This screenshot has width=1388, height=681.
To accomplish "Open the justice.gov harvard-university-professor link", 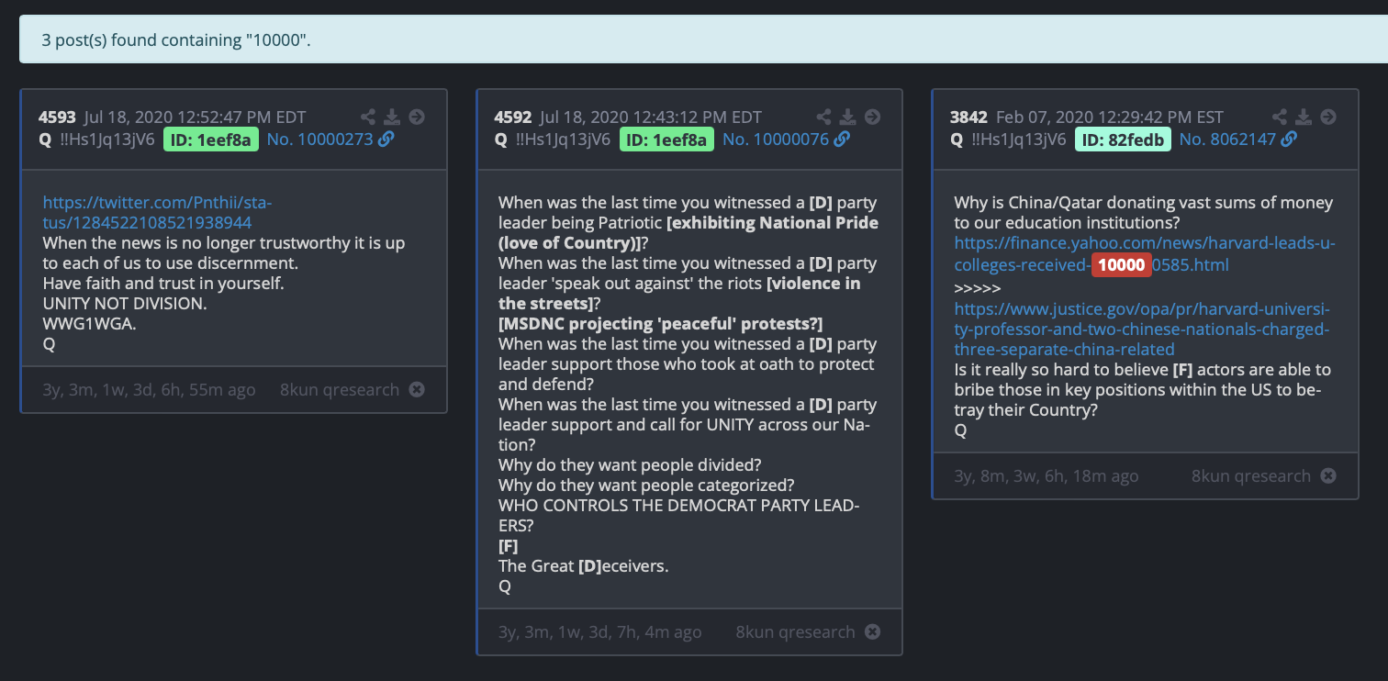I will point(1142,329).
